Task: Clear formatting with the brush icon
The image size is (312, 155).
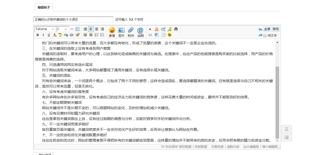Action: 77,35
